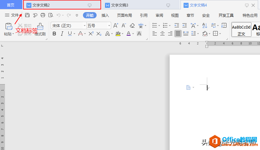Increase font size with the A+ icon
Viewport: 260px width, 150px height.
(116, 25)
